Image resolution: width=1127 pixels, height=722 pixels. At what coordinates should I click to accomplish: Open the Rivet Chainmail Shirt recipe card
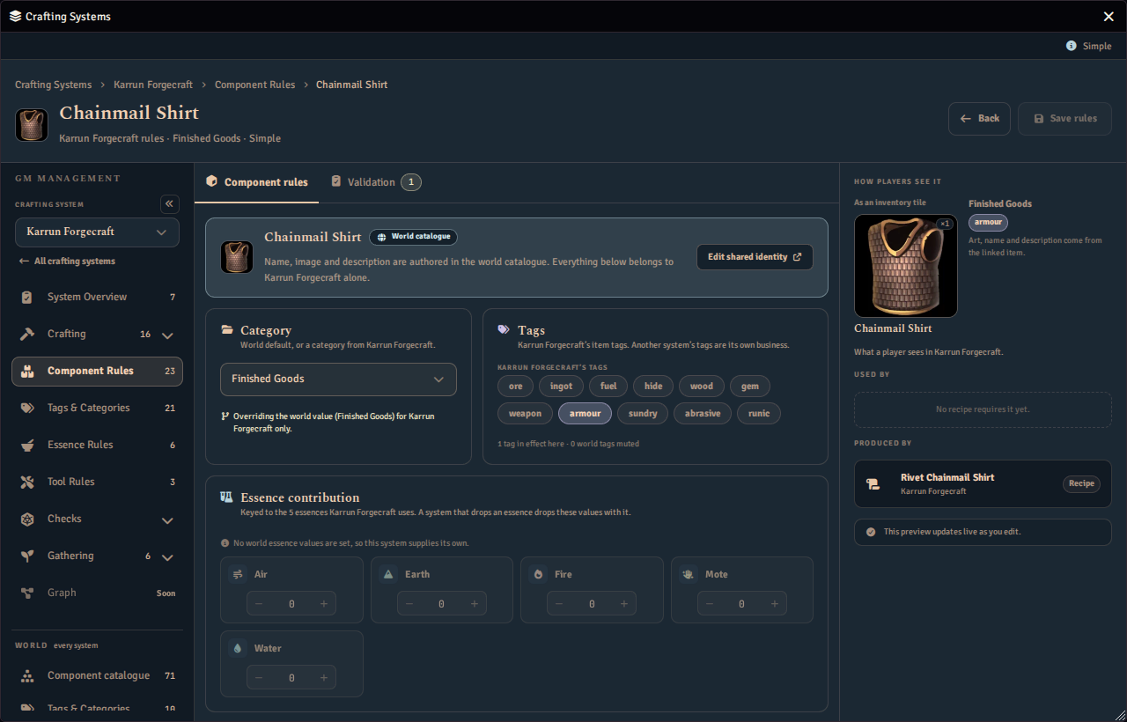pyautogui.click(x=983, y=484)
